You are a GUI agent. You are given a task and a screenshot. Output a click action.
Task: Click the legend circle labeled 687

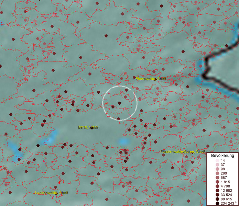[217, 178]
